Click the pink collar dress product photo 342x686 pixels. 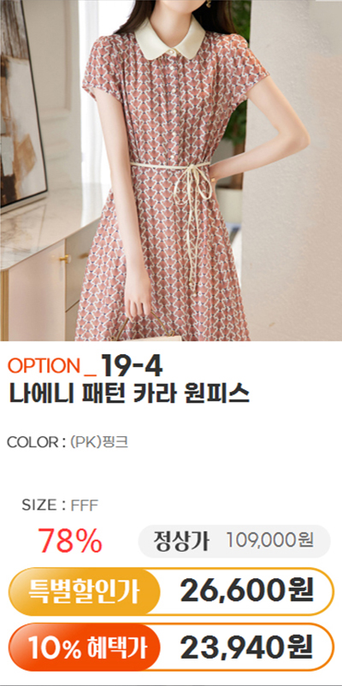point(171,170)
